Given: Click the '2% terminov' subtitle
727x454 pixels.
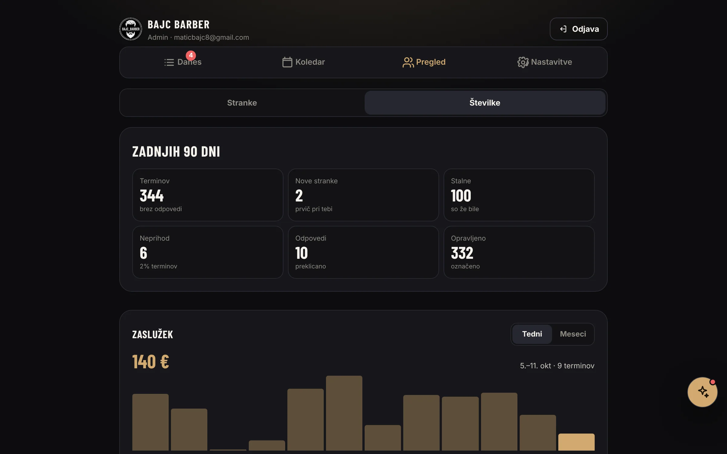Looking at the screenshot, I should tap(158, 266).
